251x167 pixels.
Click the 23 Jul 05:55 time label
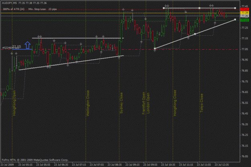pyautogui.click(x=43, y=165)
